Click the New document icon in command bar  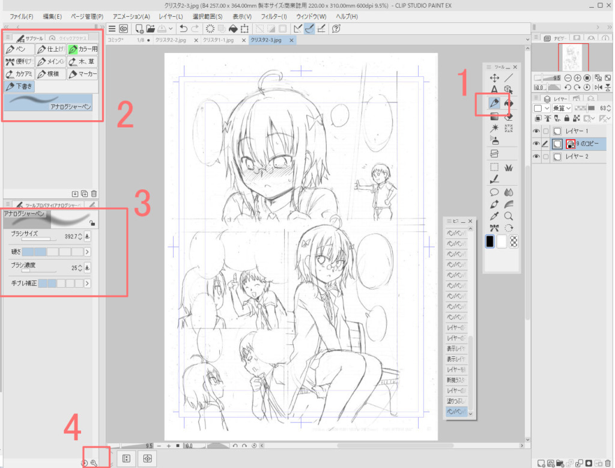click(139, 29)
